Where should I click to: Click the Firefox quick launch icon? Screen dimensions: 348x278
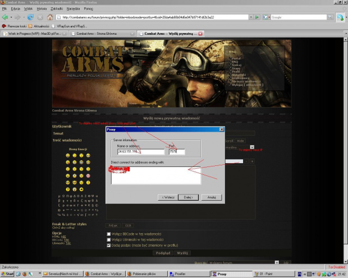[x=24, y=274]
